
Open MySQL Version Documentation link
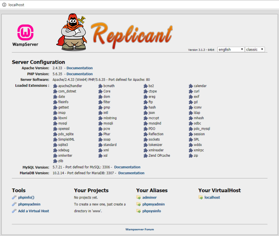click(127, 167)
